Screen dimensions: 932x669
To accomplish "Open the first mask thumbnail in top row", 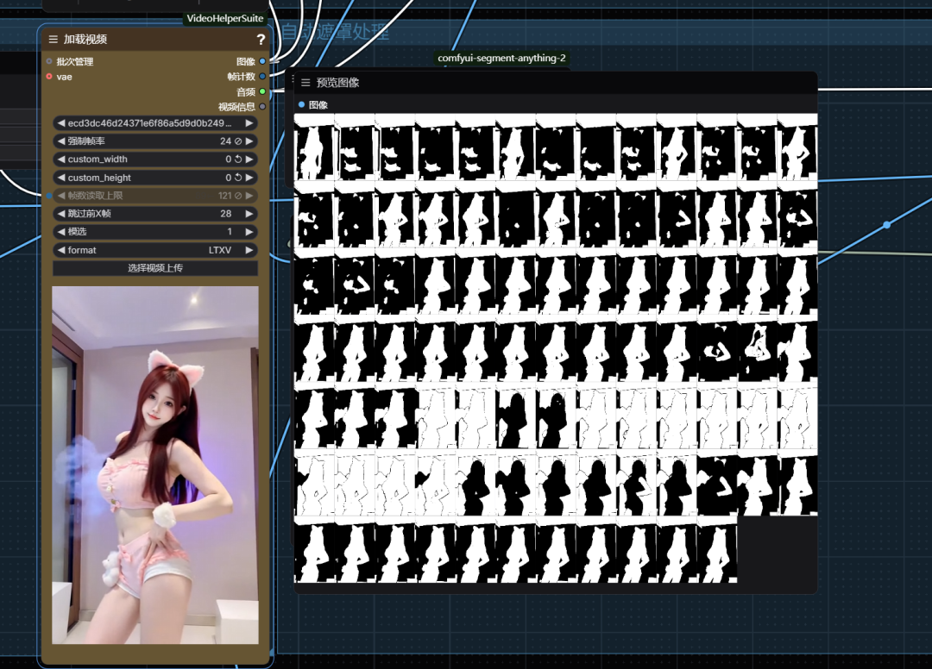I will click(314, 147).
